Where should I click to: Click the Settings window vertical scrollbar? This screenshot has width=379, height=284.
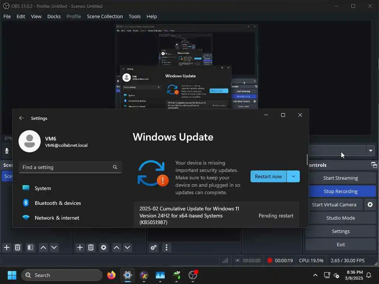click(307, 160)
